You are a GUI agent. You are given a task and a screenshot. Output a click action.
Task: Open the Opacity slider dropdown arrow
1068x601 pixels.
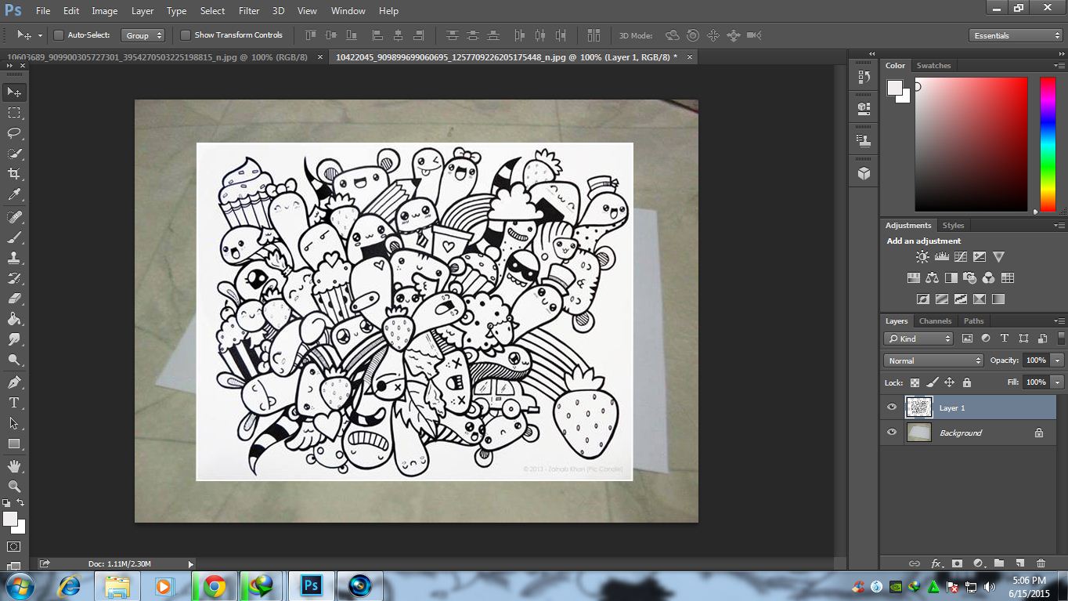coord(1058,360)
